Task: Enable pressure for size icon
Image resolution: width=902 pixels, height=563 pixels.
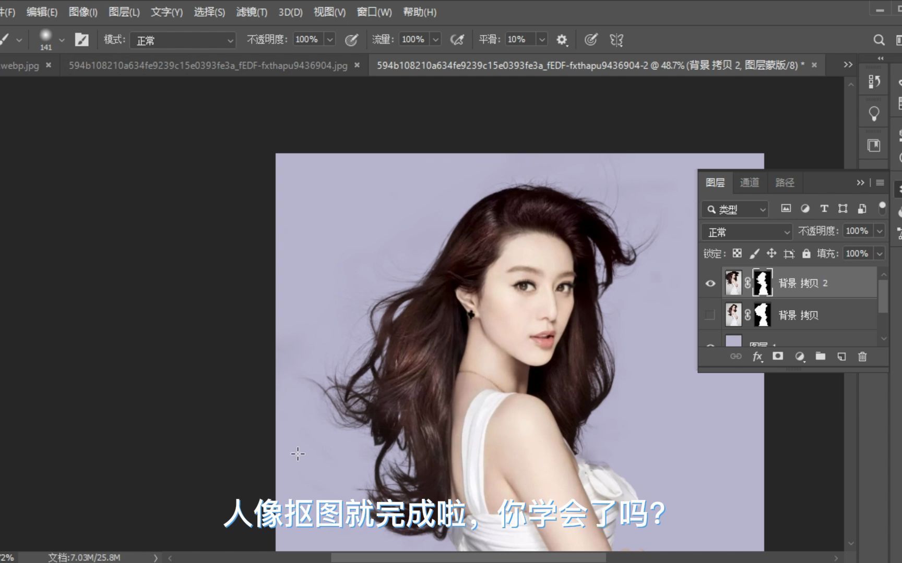Action: (591, 40)
